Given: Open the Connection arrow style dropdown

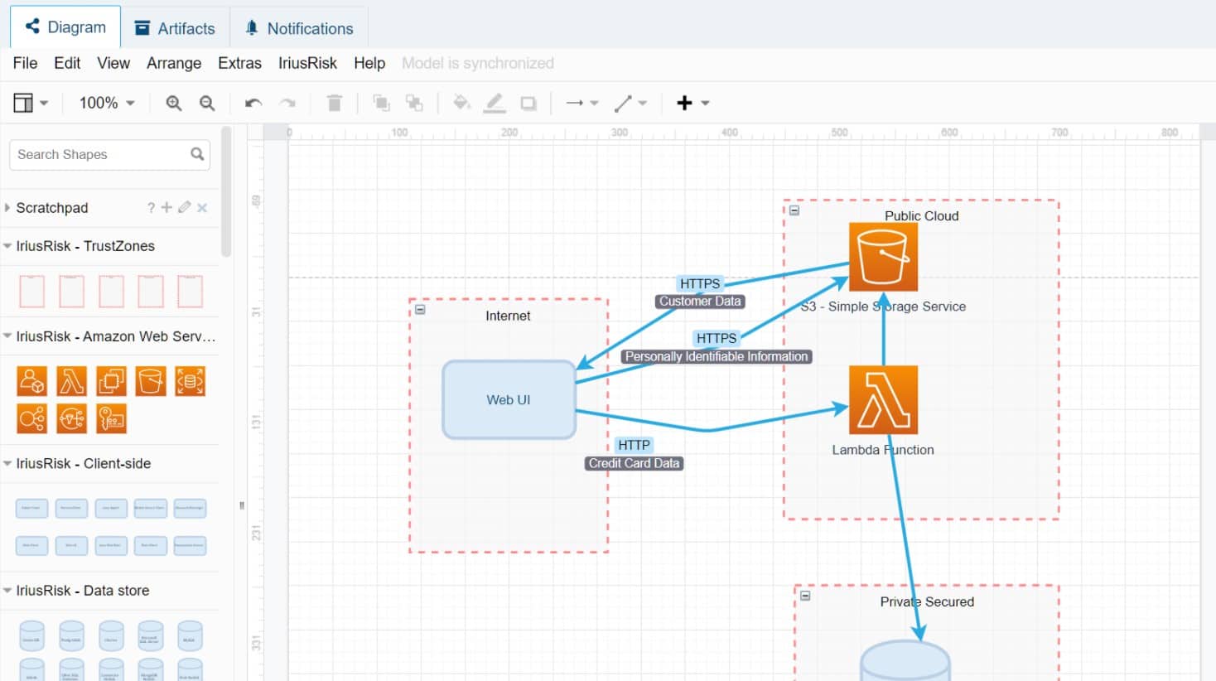Looking at the screenshot, I should coord(581,103).
